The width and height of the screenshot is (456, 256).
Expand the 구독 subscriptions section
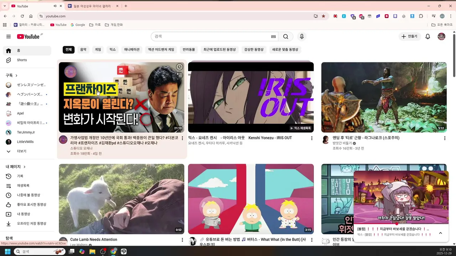click(12, 75)
